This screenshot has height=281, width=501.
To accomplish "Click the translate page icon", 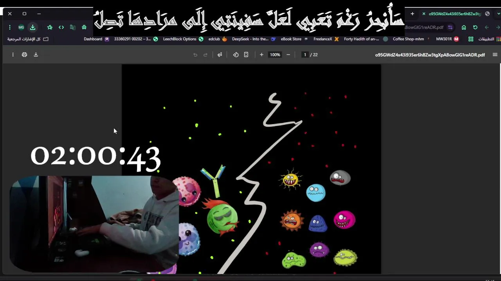I will point(72,27).
